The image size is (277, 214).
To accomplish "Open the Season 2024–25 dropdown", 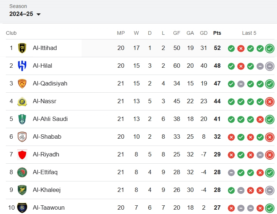I will (x=25, y=14).
